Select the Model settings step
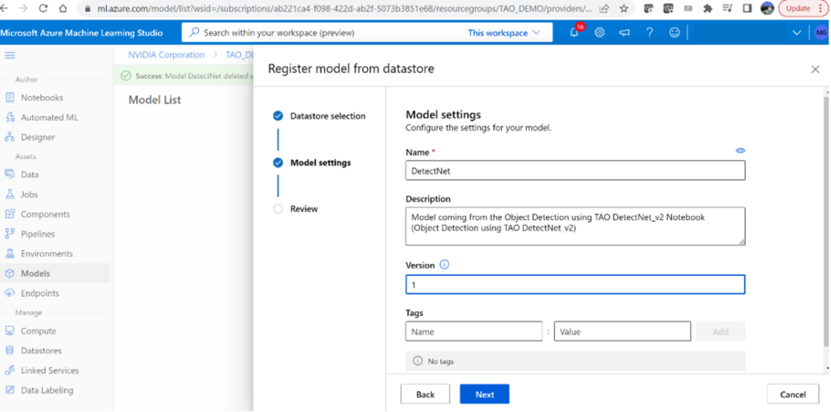831x412 pixels. pyautogui.click(x=312, y=163)
